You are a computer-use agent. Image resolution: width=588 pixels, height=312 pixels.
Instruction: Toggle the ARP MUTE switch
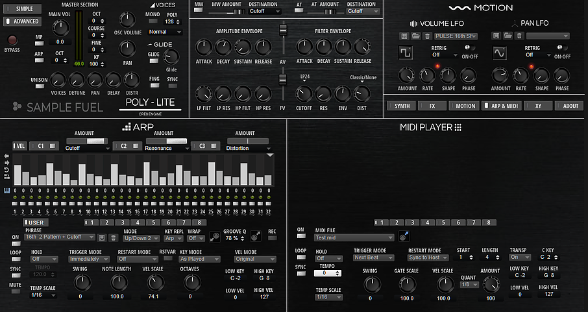16,291
